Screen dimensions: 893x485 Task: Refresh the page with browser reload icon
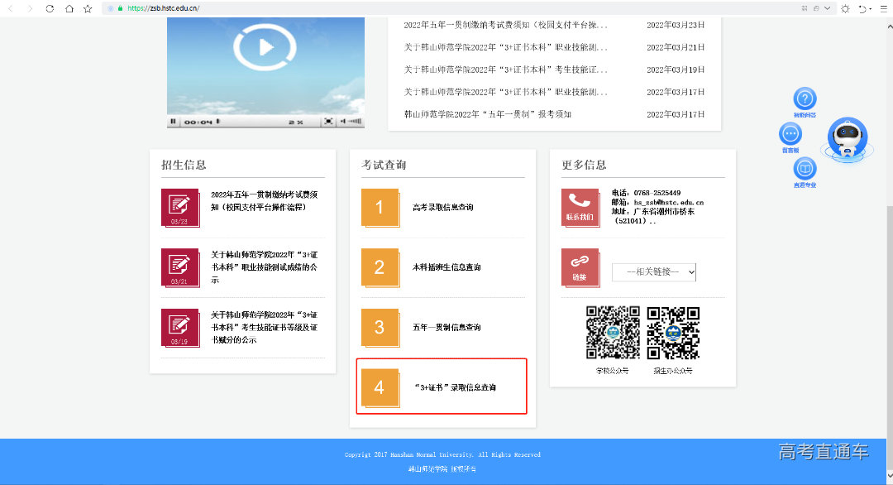50,9
